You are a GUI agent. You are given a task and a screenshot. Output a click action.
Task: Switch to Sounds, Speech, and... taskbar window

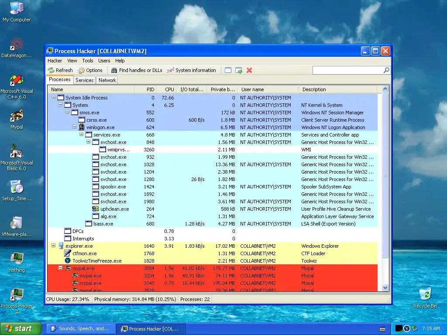[x=81, y=328]
